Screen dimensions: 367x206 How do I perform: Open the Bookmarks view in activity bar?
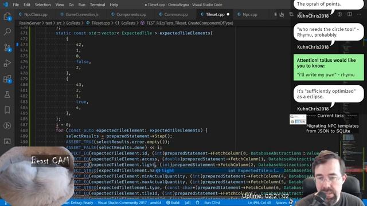(7, 110)
